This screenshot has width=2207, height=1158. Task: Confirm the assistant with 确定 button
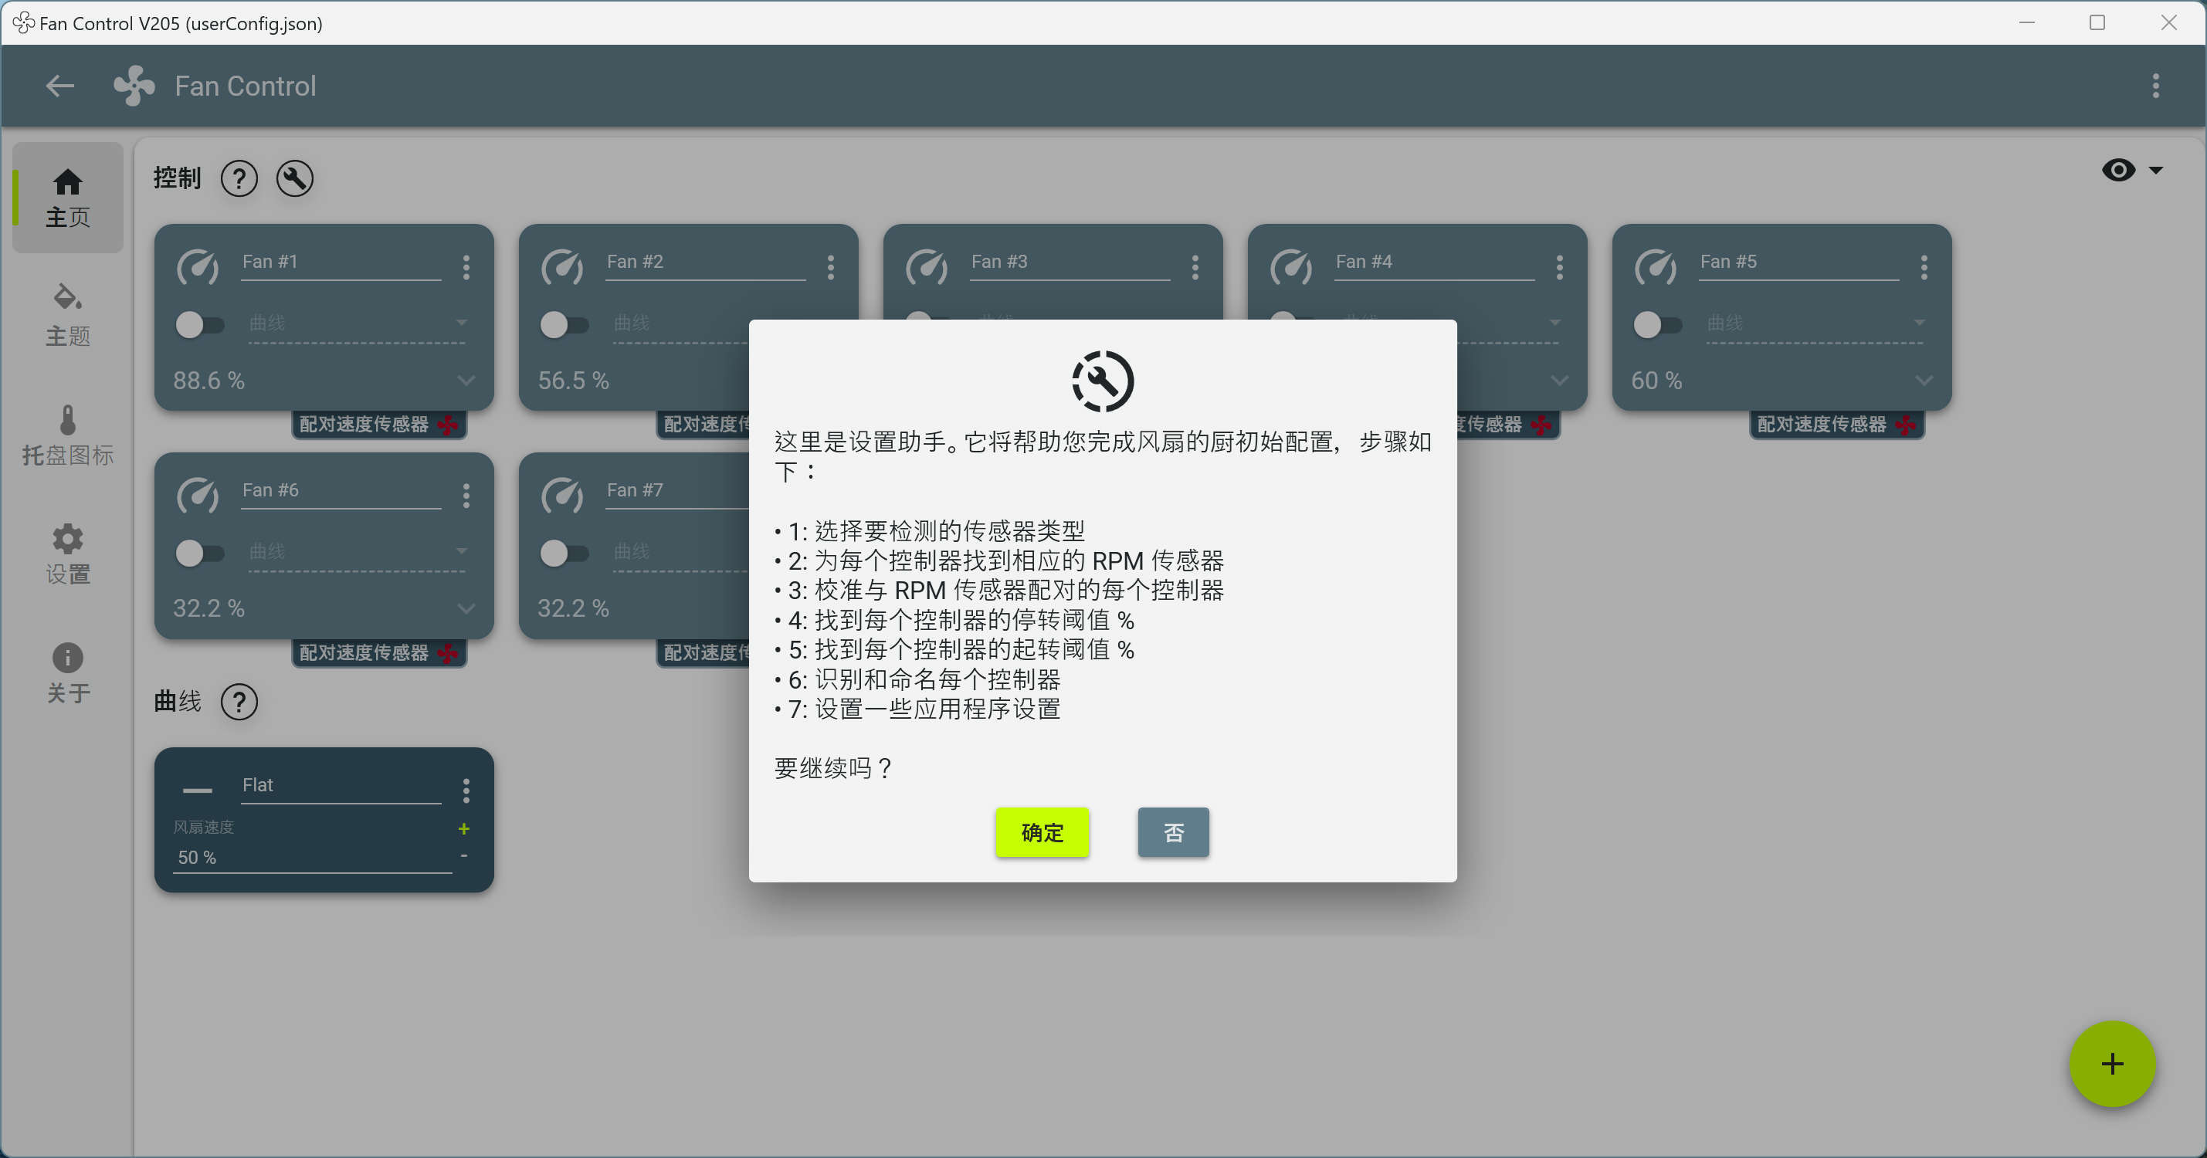[x=1042, y=832]
